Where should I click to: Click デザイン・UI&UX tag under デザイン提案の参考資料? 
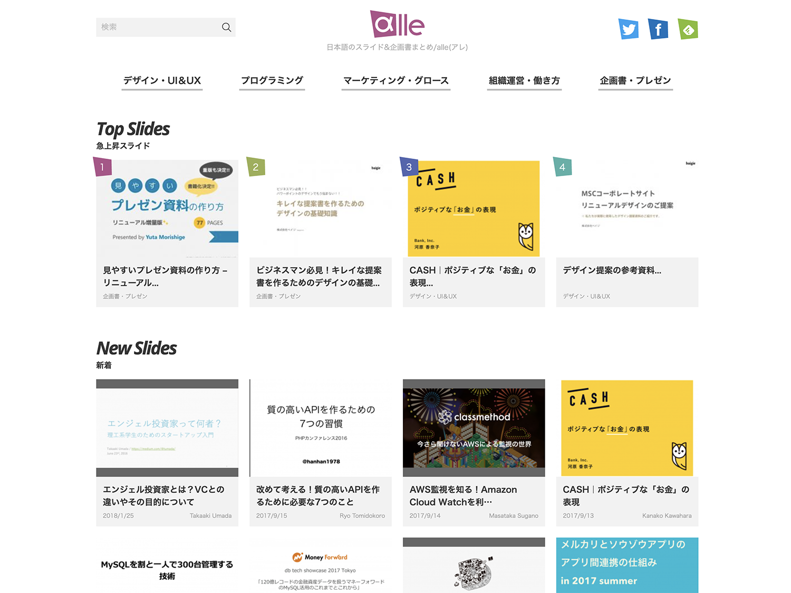[586, 296]
